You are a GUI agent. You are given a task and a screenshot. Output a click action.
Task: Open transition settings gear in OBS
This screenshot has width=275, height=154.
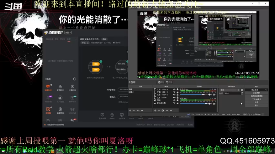tap(242, 90)
